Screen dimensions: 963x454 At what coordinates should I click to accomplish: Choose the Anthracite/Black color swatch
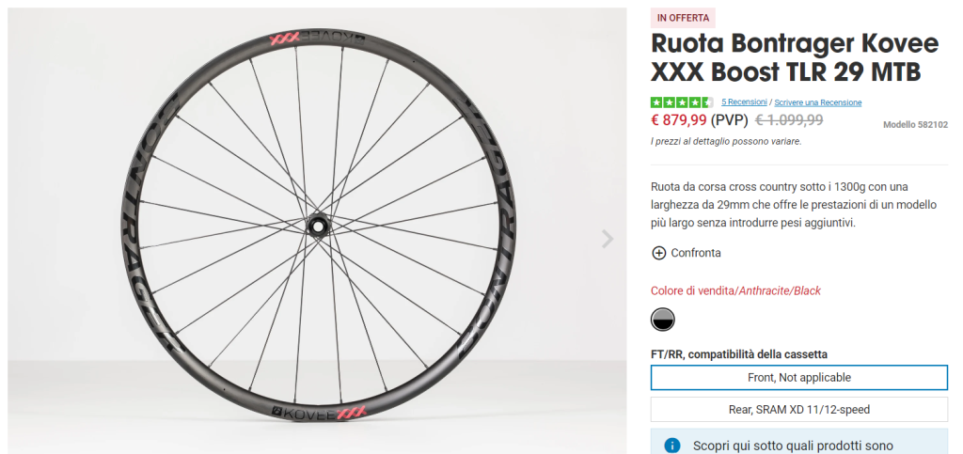pos(663,320)
